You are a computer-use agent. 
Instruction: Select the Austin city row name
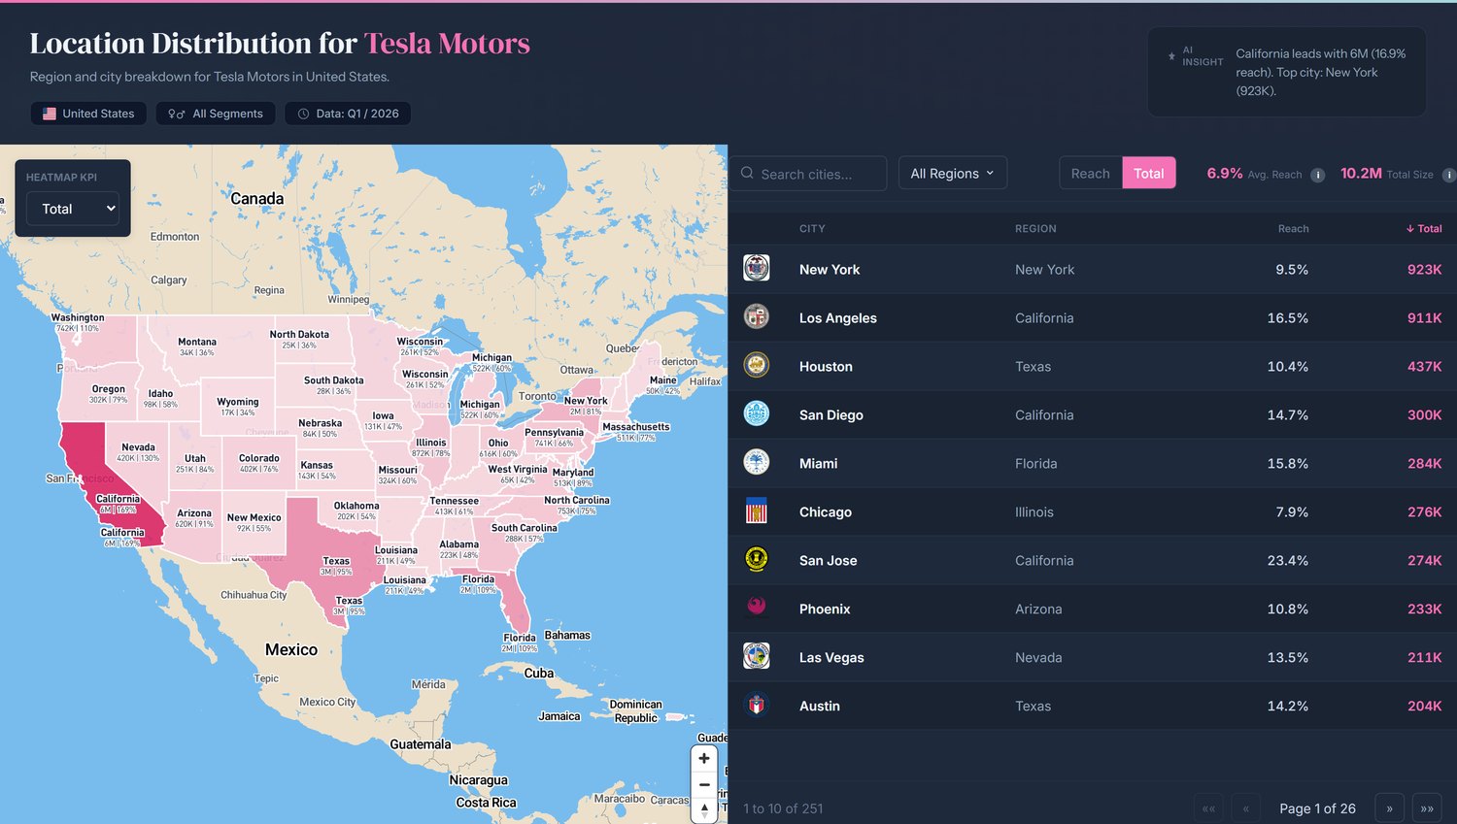click(820, 707)
